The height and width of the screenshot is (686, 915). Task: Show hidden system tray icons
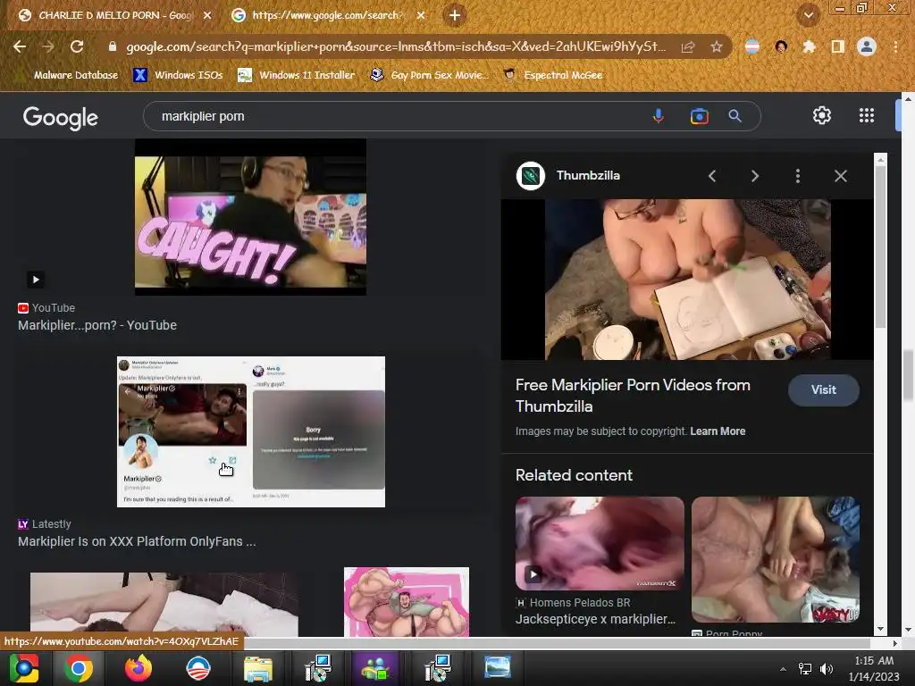(x=783, y=669)
